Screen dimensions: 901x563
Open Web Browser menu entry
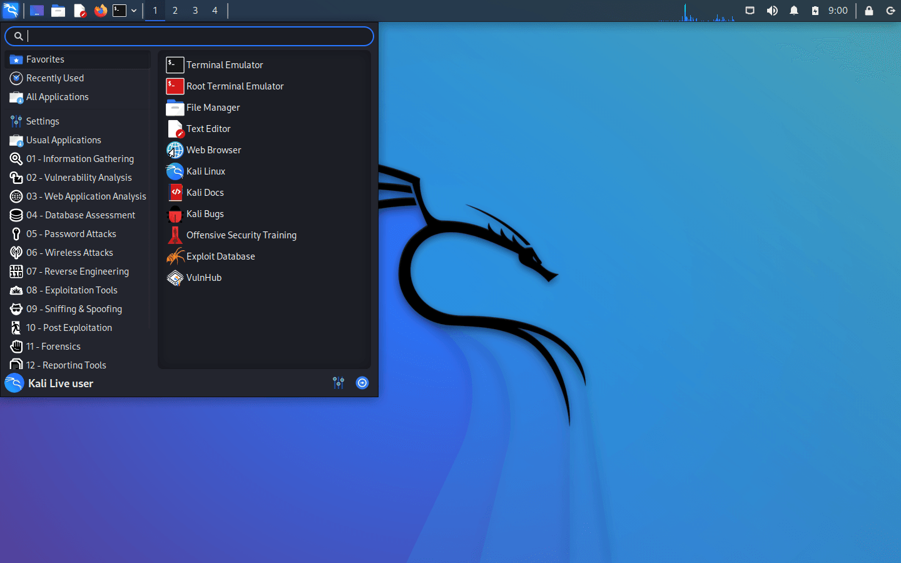coord(263,150)
